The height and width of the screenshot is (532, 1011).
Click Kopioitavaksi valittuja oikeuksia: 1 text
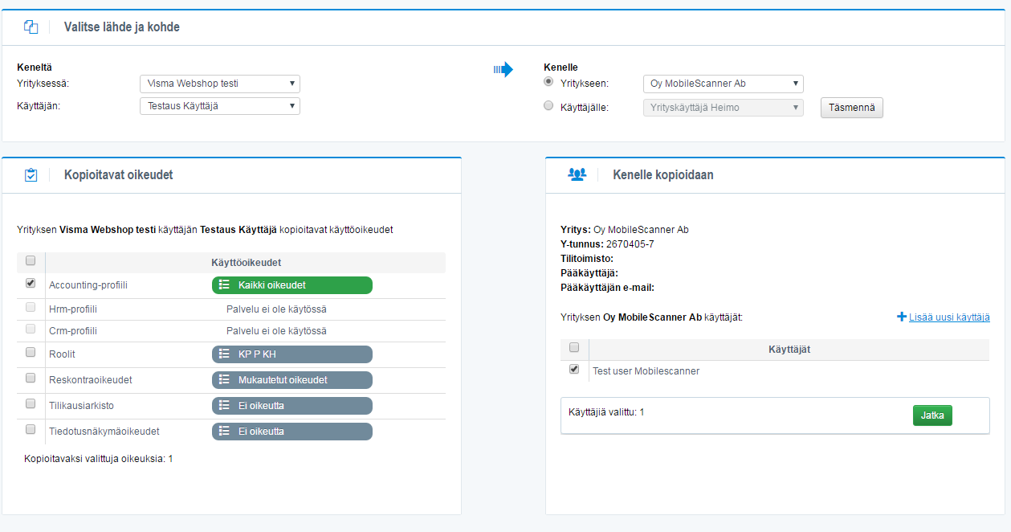pos(99,459)
